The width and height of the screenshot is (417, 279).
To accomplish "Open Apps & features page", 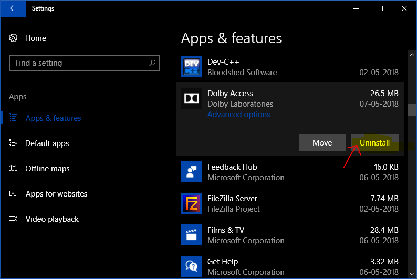I will (53, 118).
